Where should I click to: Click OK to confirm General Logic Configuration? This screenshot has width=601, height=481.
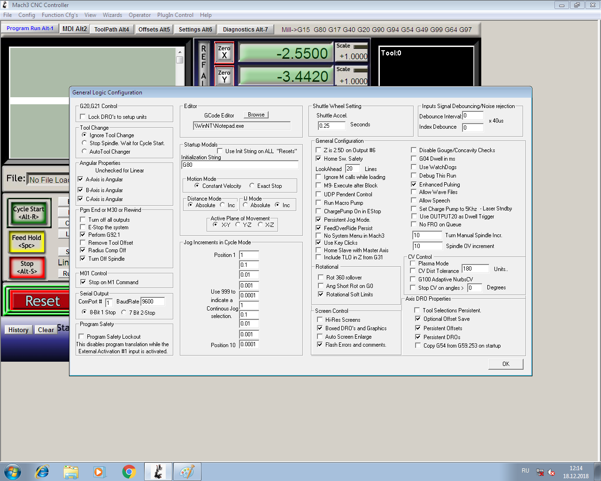point(506,364)
